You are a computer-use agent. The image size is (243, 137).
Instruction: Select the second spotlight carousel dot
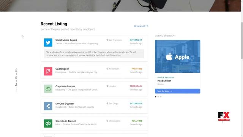pos(158,97)
